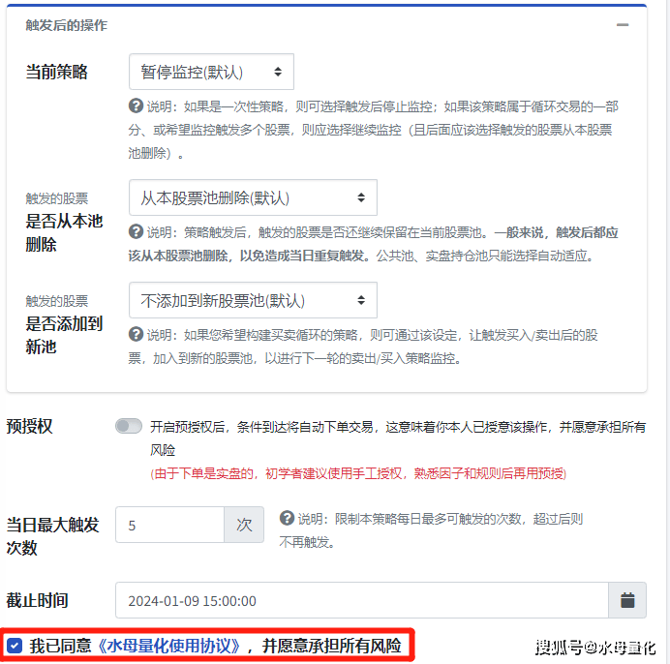Click the 当日最大触发次数 label
This screenshot has height=664, width=670.
[52, 536]
